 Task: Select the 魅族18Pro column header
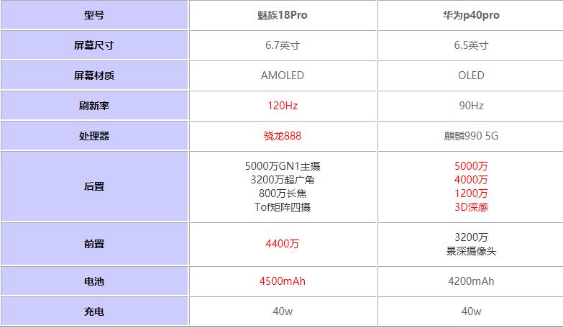pyautogui.click(x=283, y=14)
